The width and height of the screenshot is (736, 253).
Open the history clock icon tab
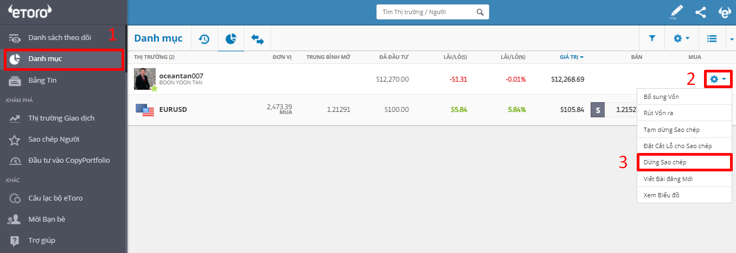[x=204, y=39]
